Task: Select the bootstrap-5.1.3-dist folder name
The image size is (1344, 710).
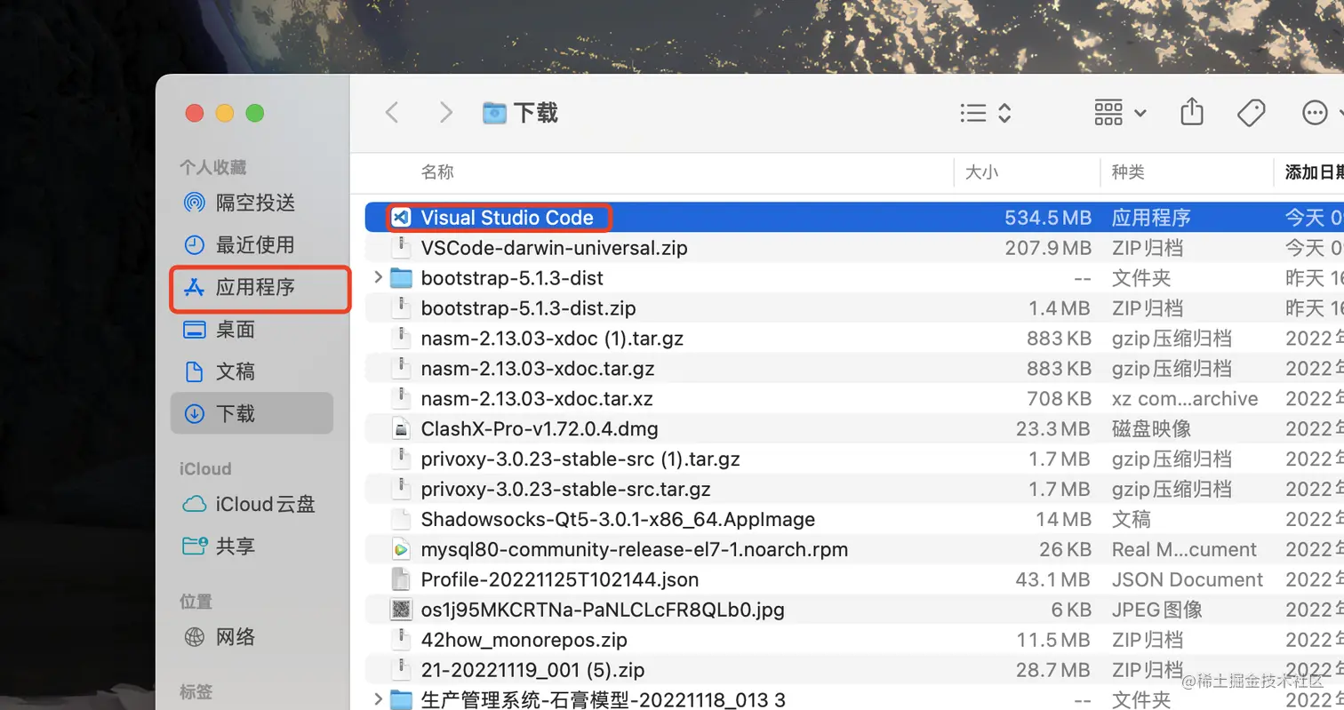Action: point(512,278)
